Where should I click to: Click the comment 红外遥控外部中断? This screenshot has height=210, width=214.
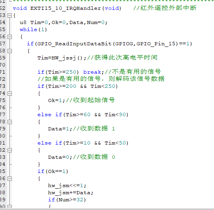(165, 8)
